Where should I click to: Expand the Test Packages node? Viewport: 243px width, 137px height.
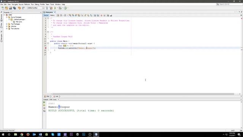point(7,24)
